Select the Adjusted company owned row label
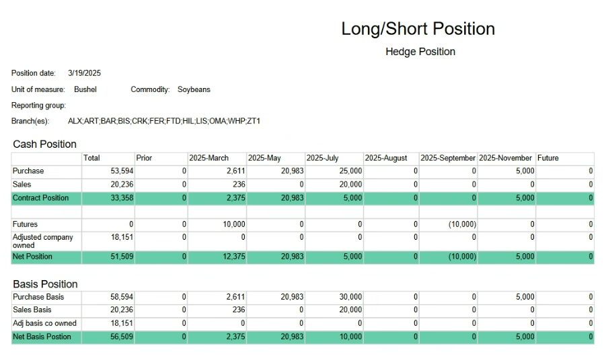This screenshot has height=358, width=606. point(42,241)
